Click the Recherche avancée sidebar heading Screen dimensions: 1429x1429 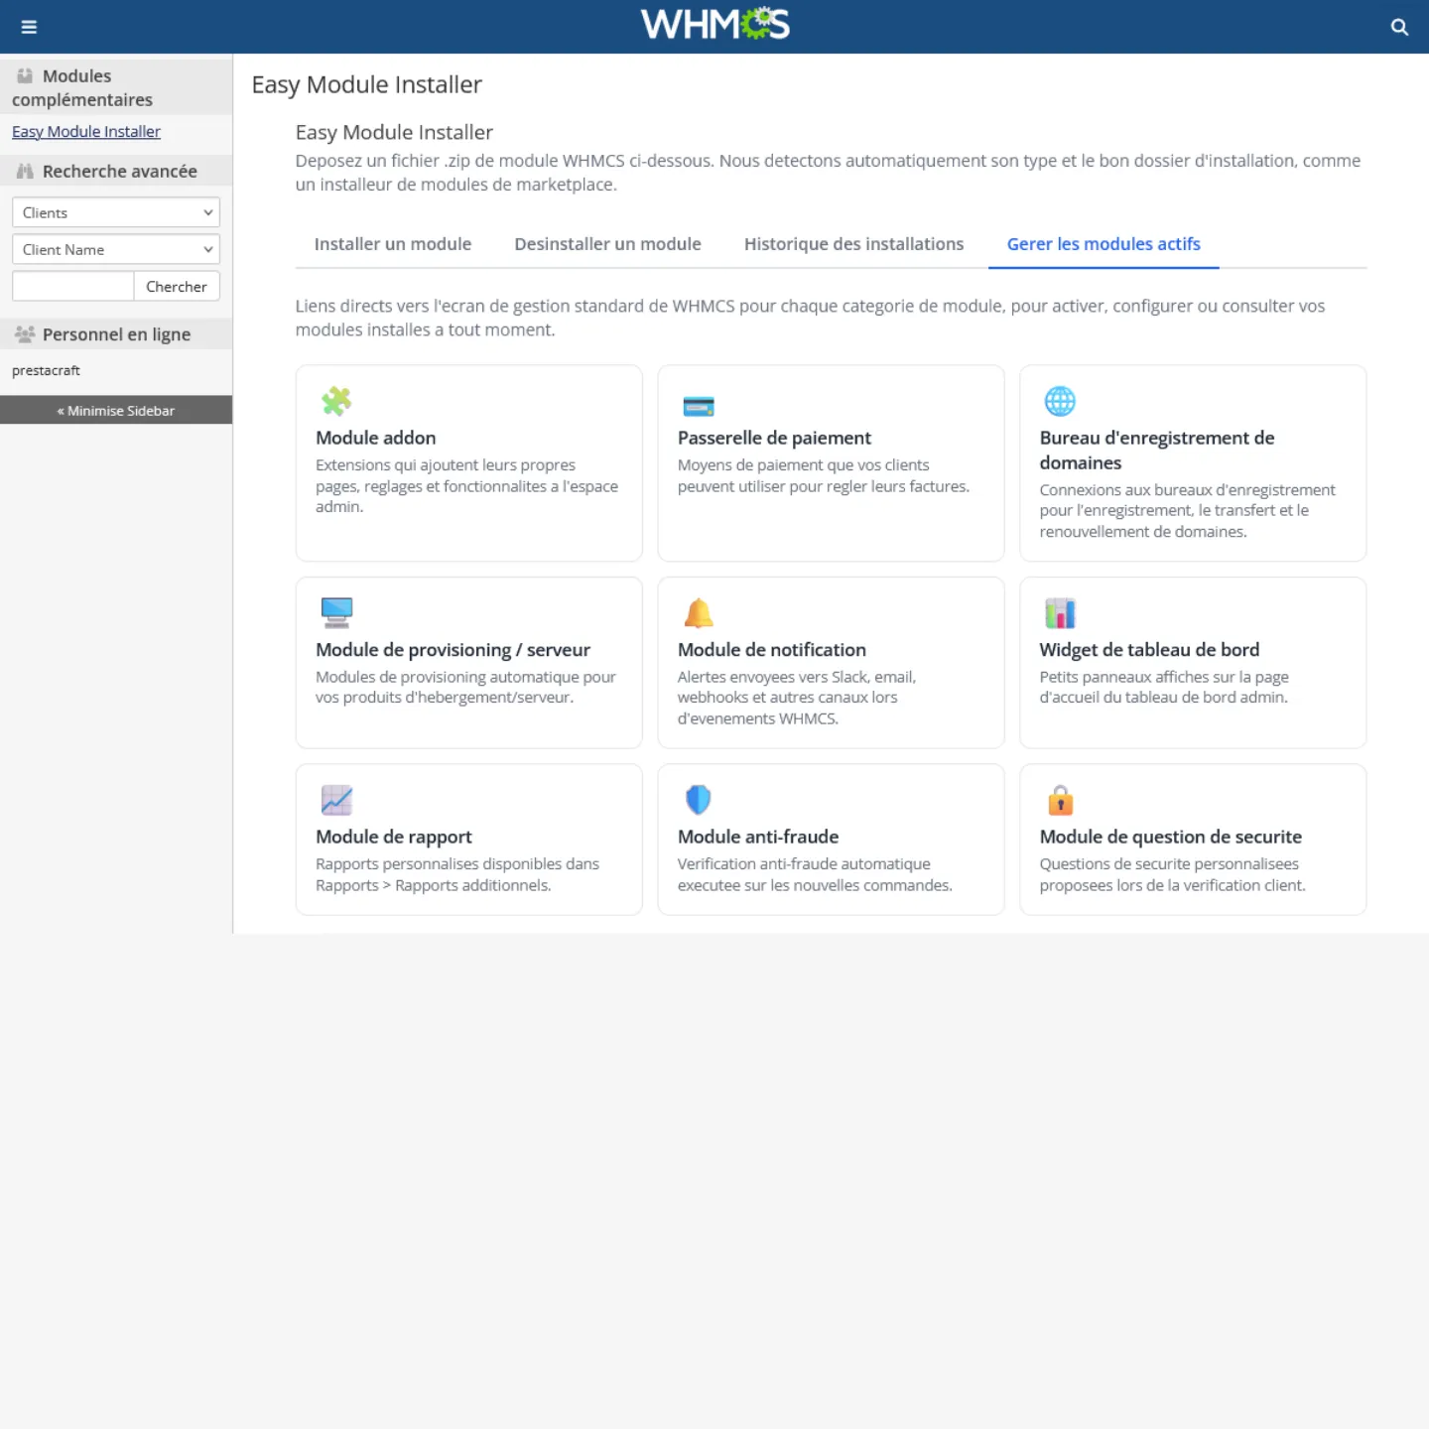point(119,172)
